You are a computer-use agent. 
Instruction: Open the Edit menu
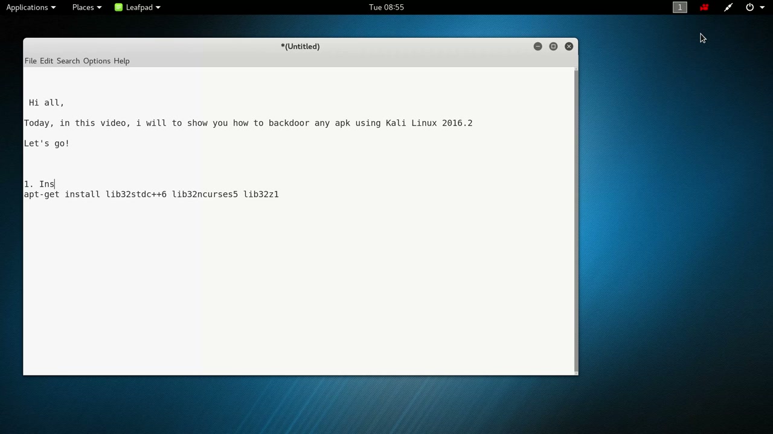[47, 61]
